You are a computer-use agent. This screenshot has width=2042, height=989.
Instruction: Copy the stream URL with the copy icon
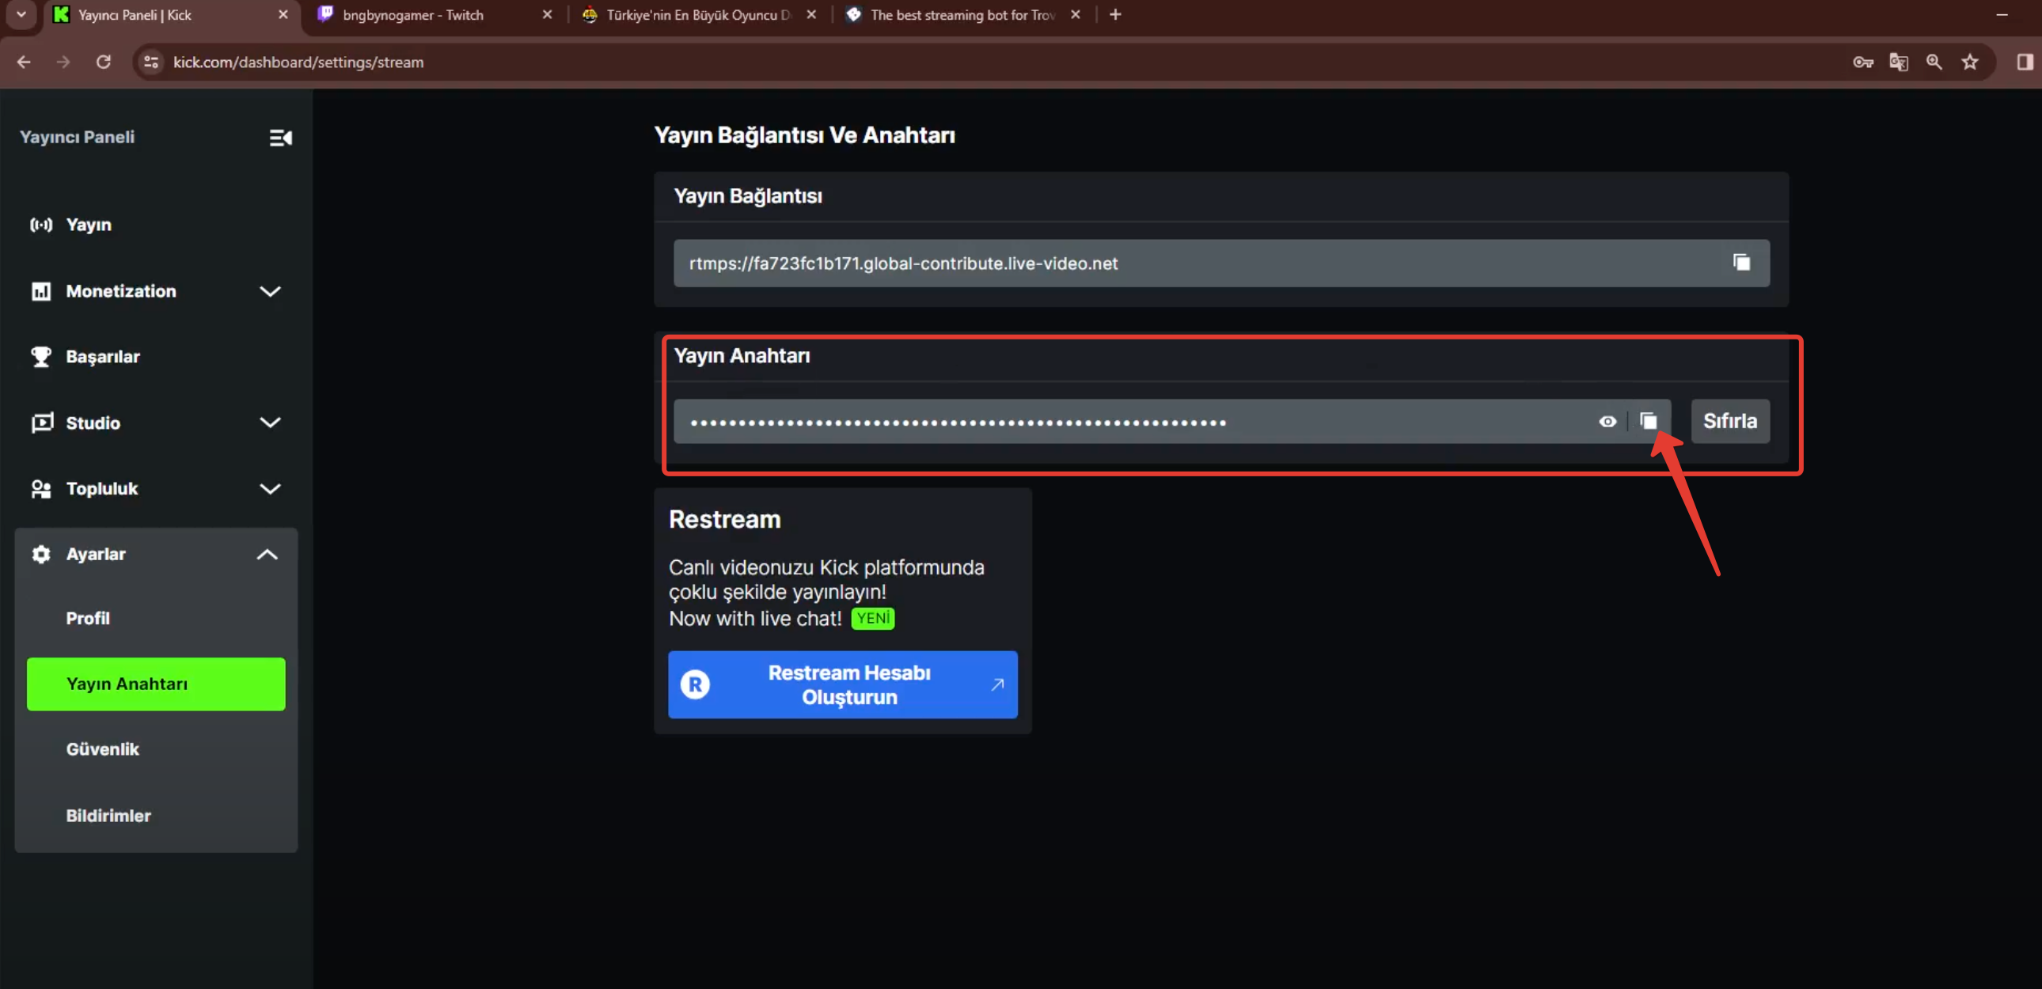[1740, 263]
